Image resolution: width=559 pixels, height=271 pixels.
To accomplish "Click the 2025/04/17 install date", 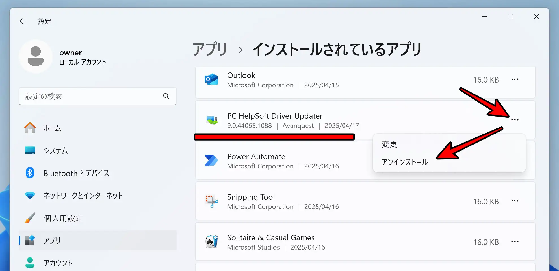I will point(342,126).
